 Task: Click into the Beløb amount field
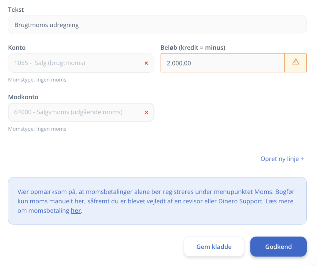[x=222, y=63]
